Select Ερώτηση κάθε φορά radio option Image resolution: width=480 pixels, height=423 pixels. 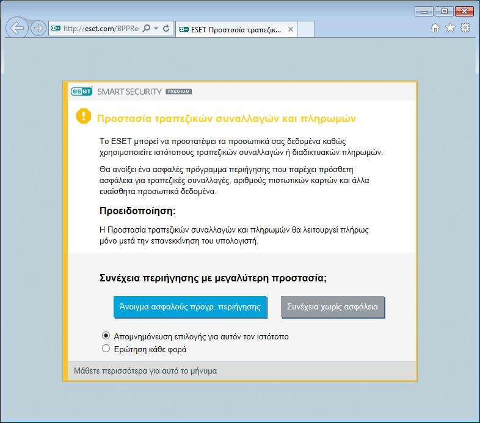pos(106,349)
